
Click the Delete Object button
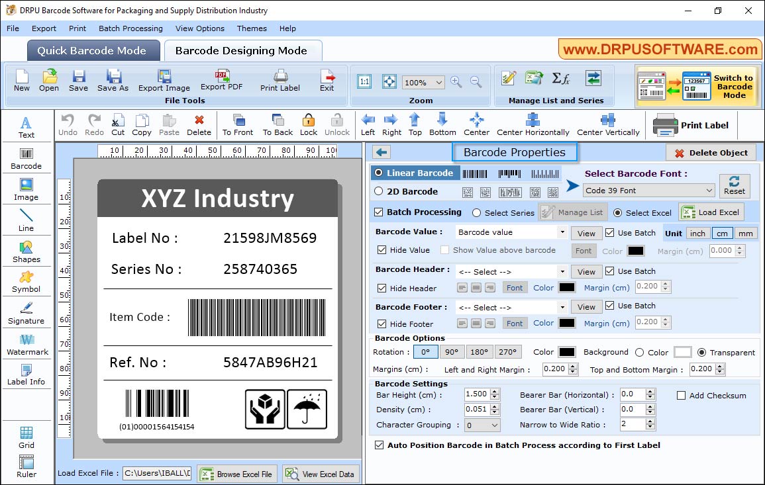pyautogui.click(x=711, y=152)
